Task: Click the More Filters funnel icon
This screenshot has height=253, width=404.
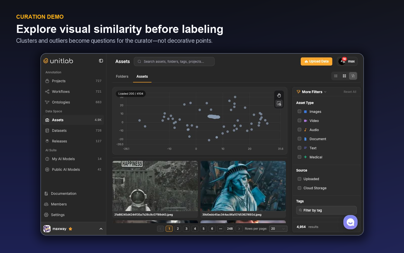Action: coord(298,92)
